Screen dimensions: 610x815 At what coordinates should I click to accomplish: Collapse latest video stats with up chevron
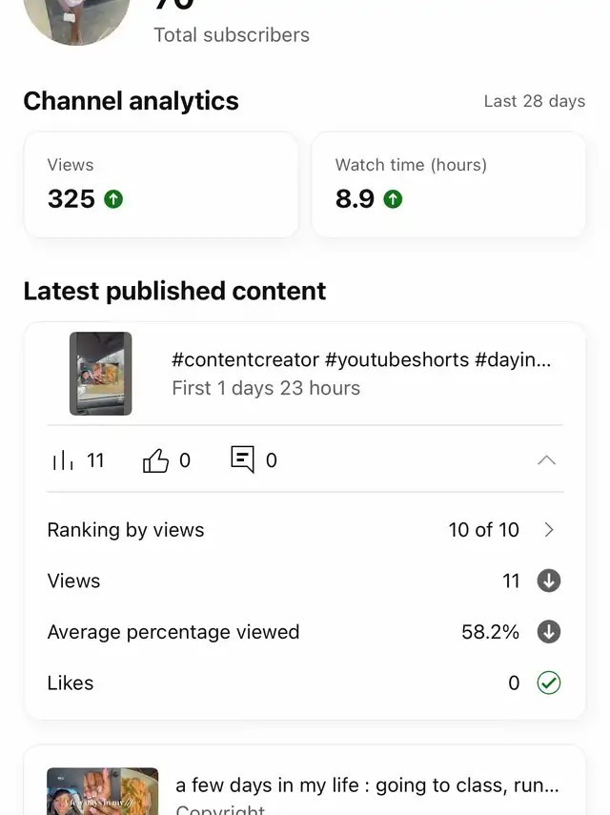click(x=546, y=460)
